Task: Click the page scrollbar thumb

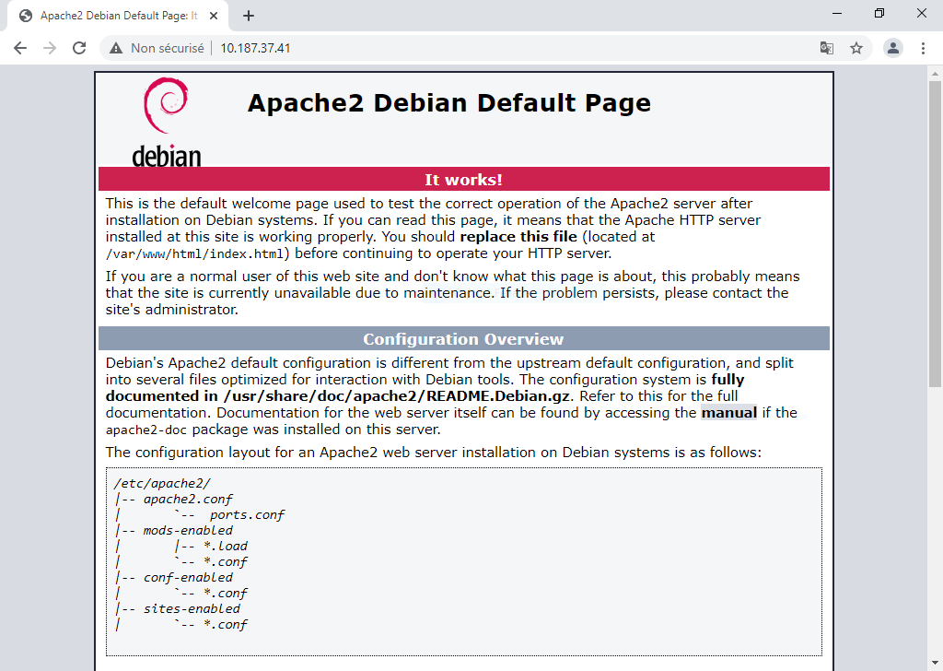Action: 935,234
